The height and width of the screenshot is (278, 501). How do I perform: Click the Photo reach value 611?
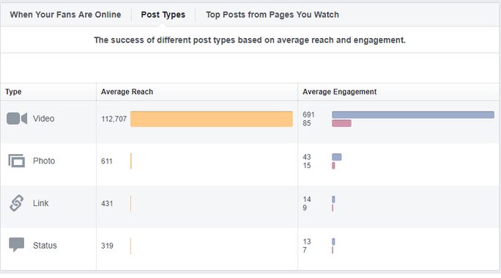click(107, 161)
